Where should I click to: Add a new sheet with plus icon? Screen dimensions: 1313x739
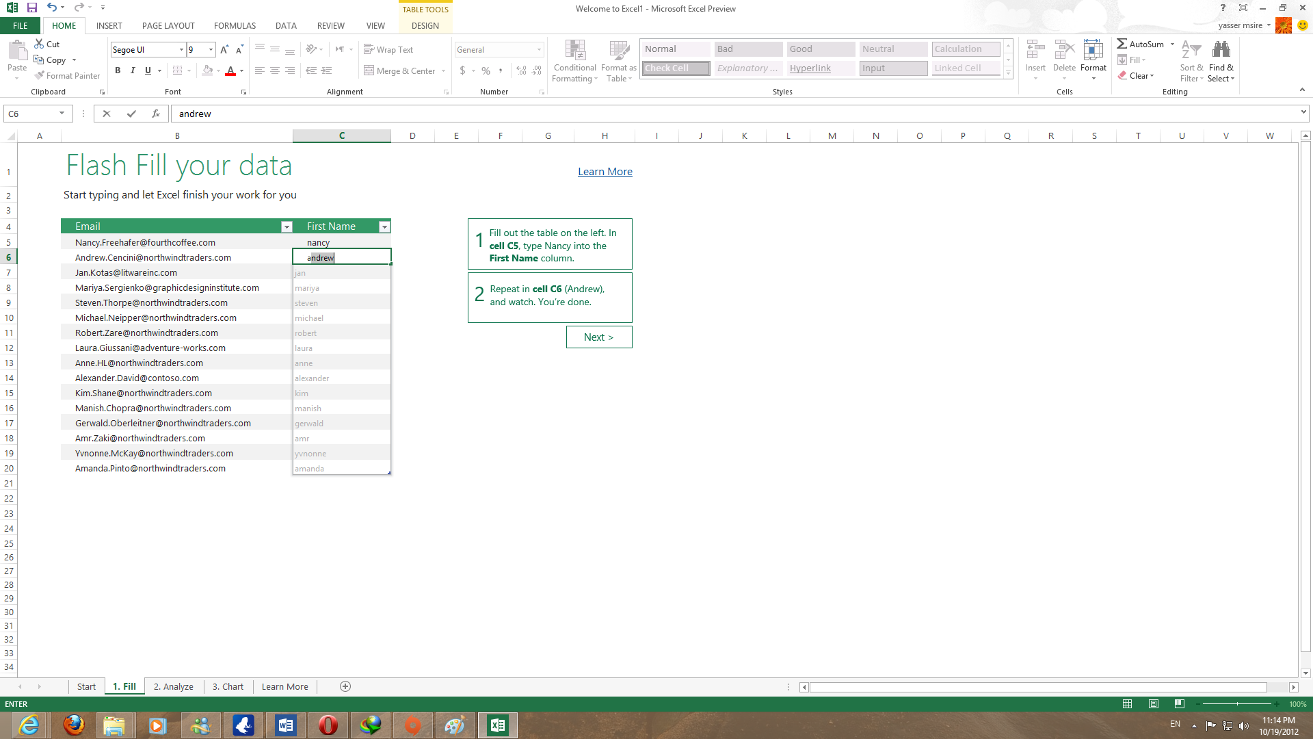[345, 686]
